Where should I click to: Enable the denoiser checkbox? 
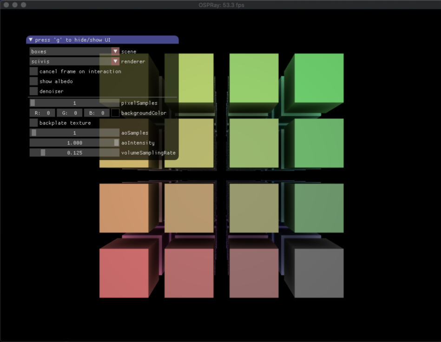33,91
